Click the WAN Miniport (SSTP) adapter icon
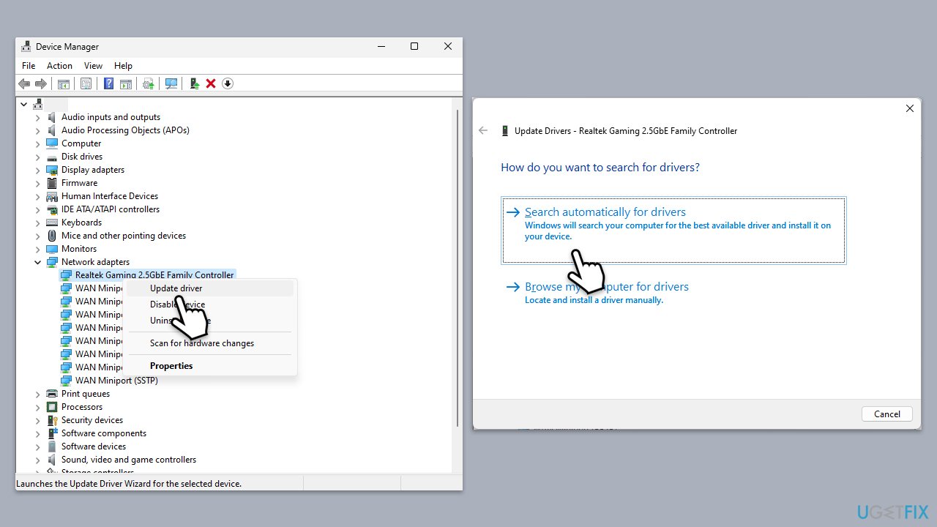Image resolution: width=937 pixels, height=527 pixels. coord(66,381)
